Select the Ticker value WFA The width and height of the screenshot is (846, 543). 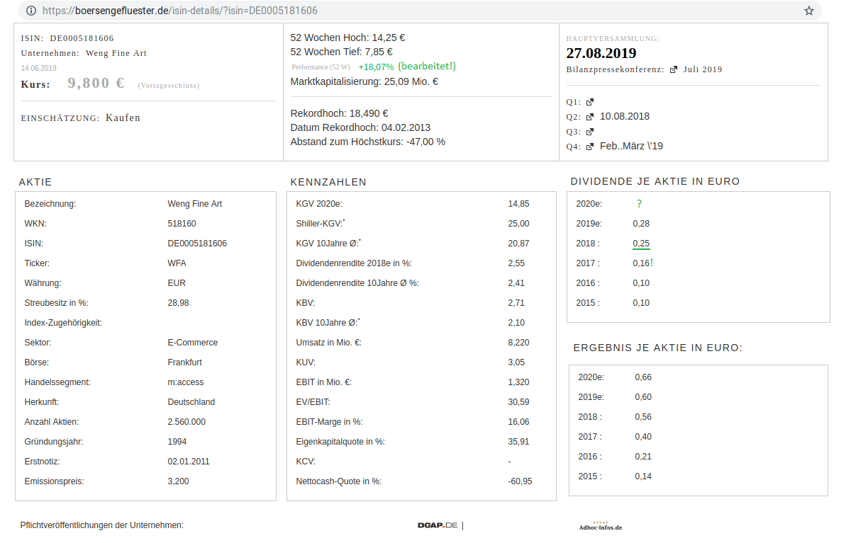[177, 263]
